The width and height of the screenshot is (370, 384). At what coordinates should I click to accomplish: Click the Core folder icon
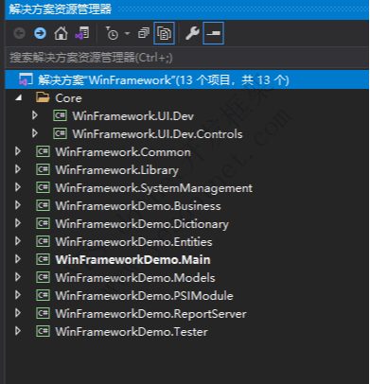43,97
